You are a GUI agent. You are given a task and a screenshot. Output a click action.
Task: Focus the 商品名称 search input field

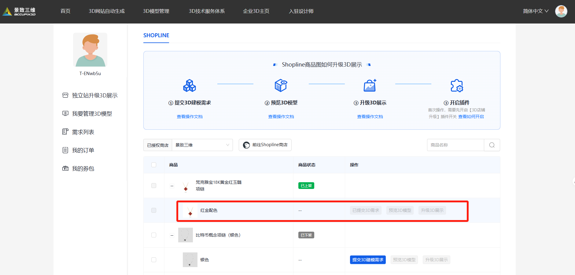pos(455,145)
